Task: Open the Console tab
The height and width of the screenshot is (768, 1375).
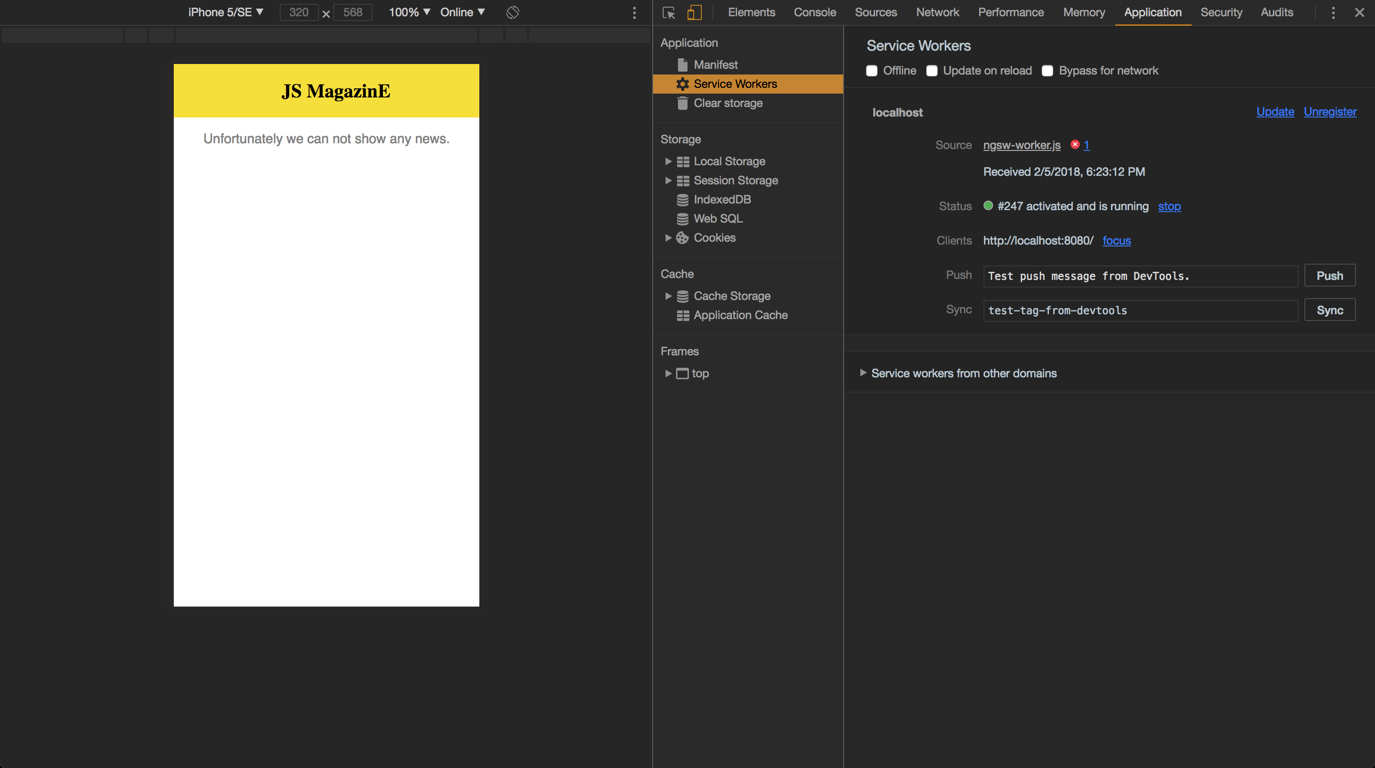Action: coord(814,12)
